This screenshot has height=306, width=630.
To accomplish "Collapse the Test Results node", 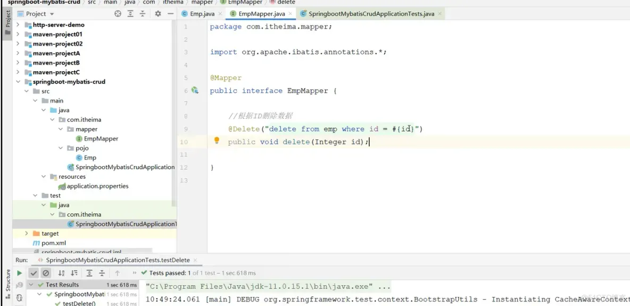I will click(31, 285).
